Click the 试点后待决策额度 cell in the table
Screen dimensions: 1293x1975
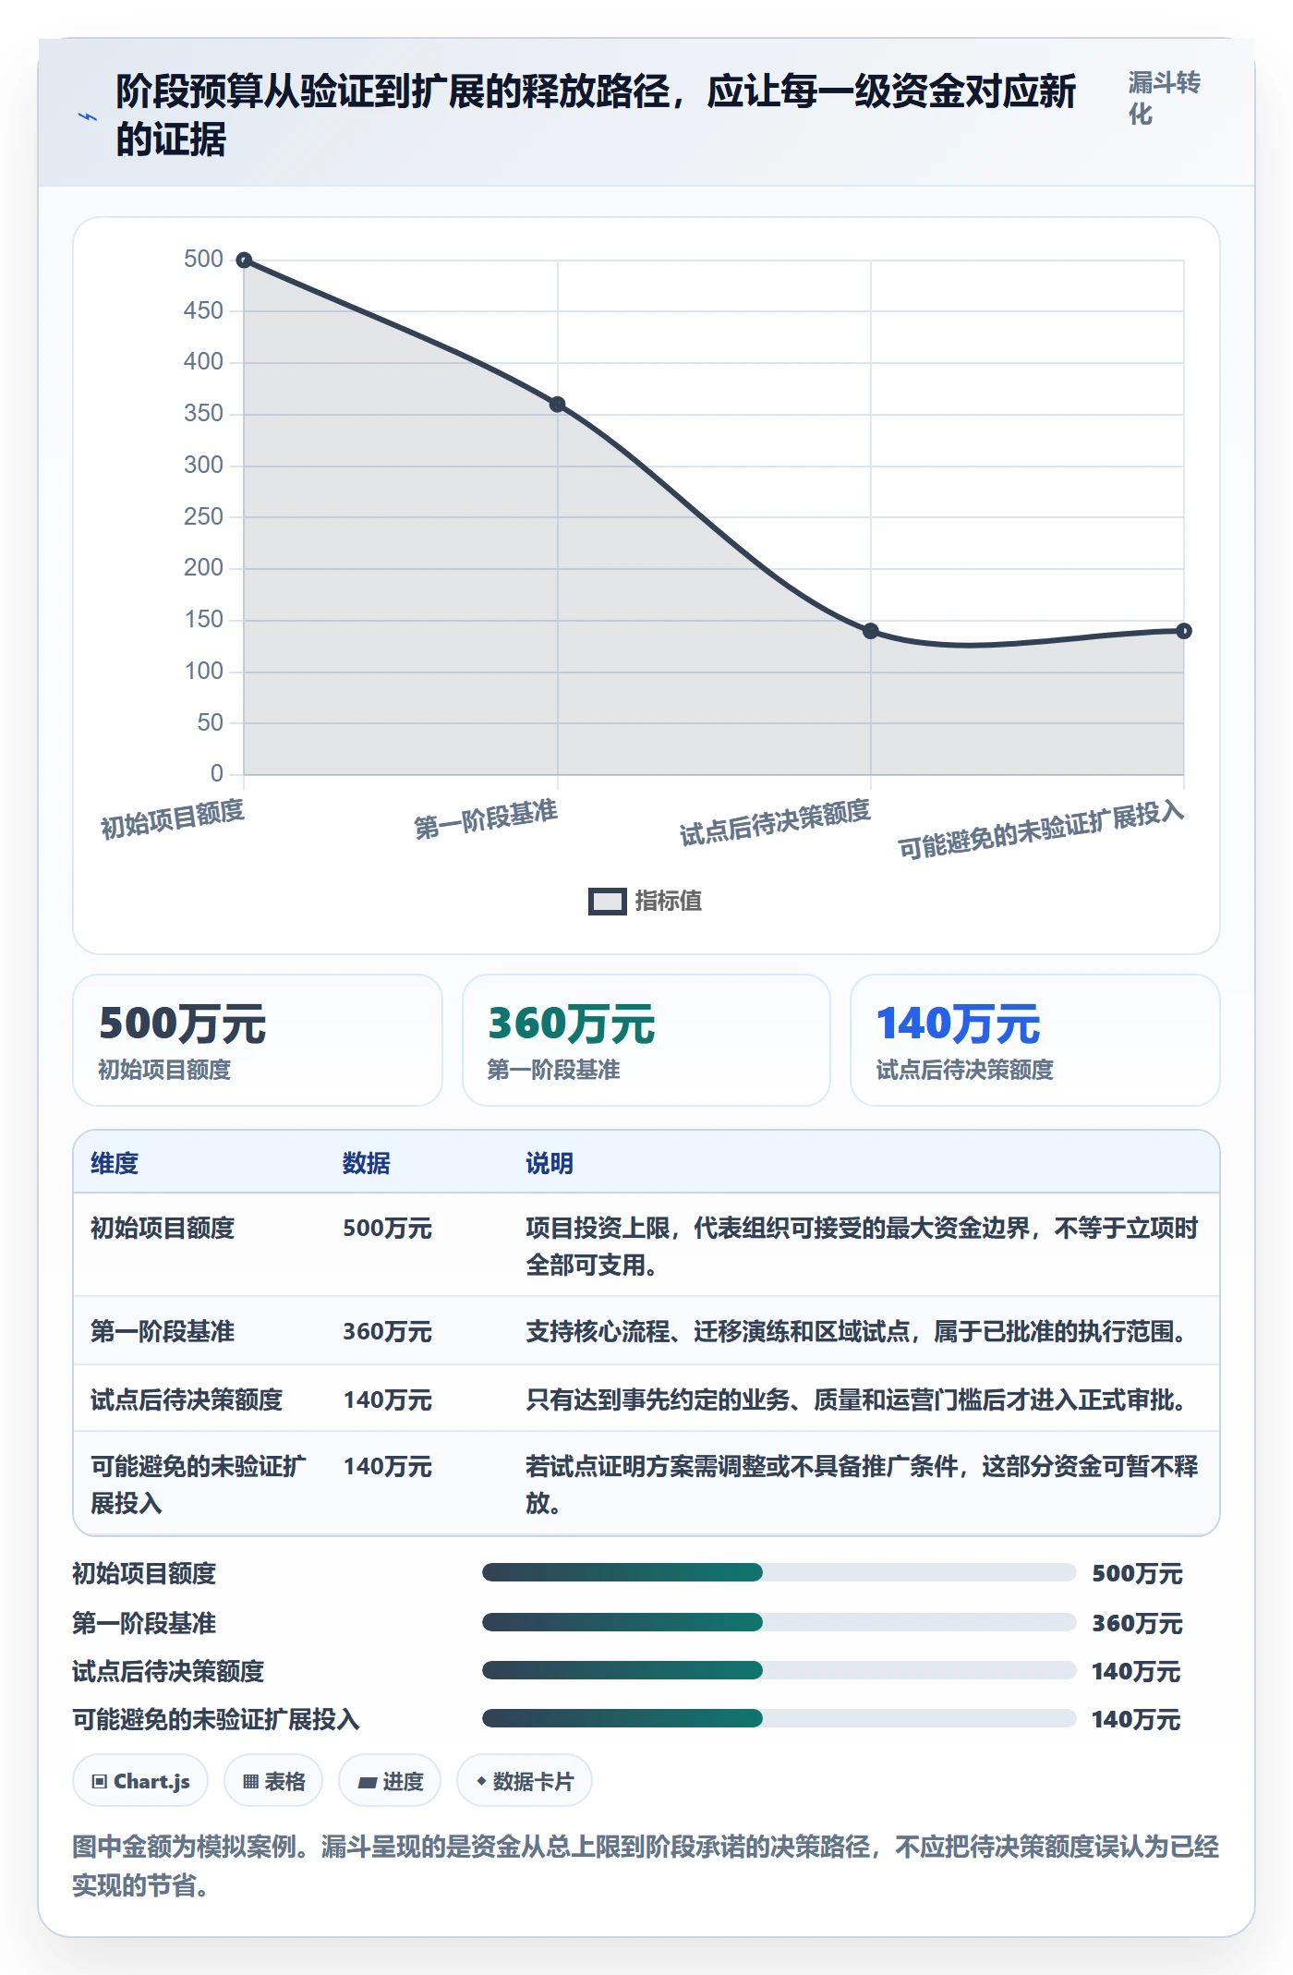pos(187,1399)
